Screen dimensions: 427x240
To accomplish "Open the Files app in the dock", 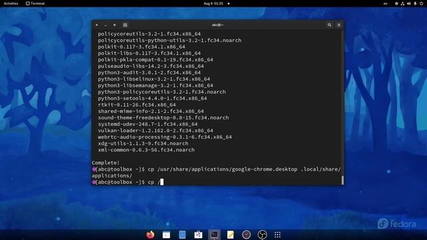I will point(166,235).
